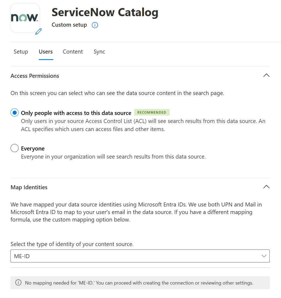The height and width of the screenshot is (298, 281).
Task: Switch to the Users tab
Action: (x=46, y=52)
